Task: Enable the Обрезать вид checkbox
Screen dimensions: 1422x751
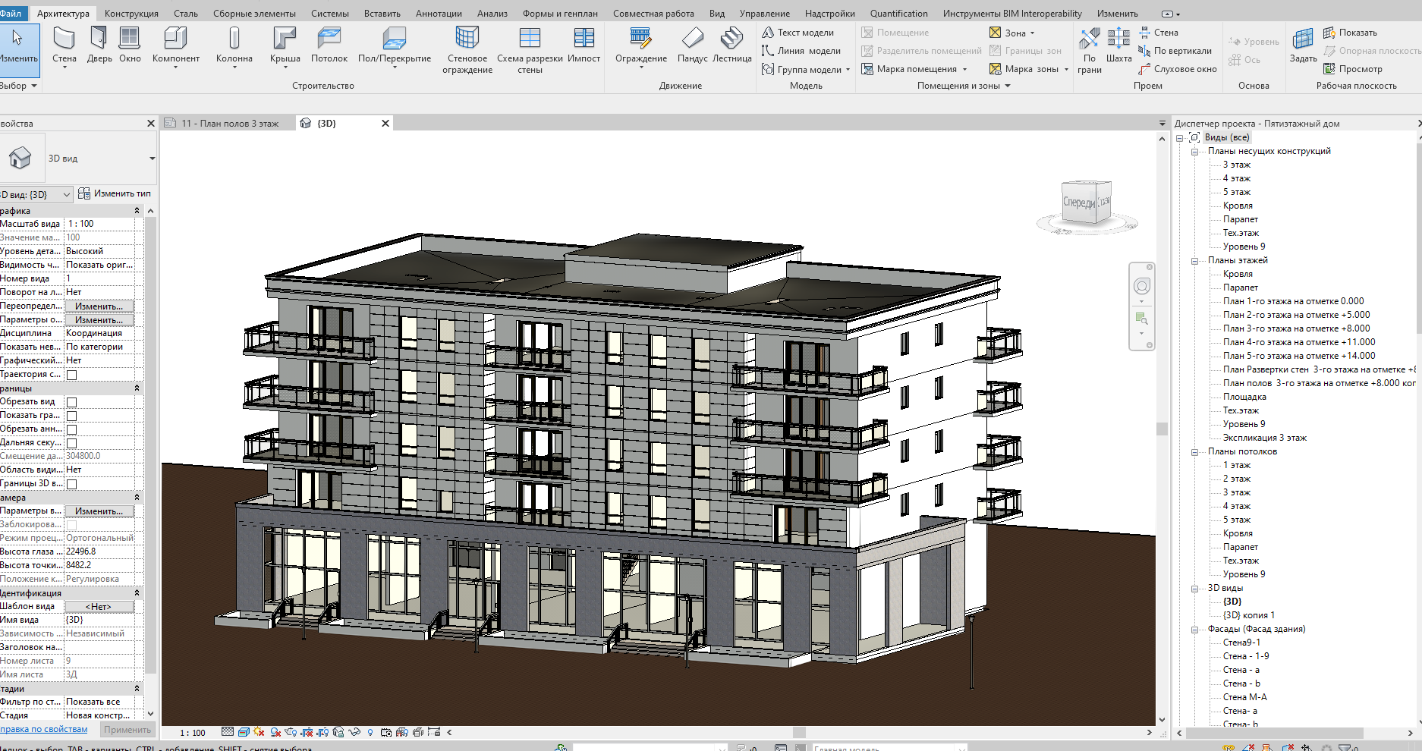Action: click(71, 402)
